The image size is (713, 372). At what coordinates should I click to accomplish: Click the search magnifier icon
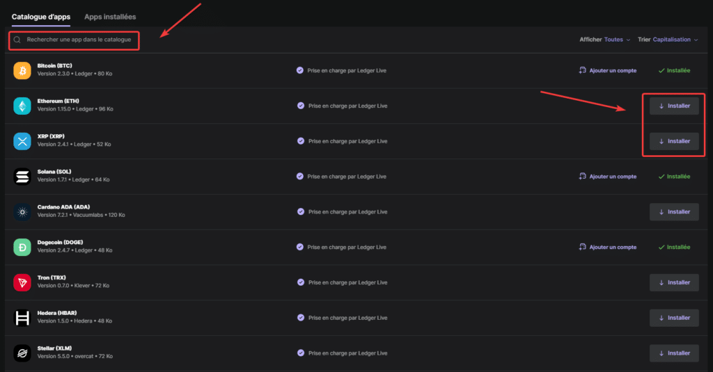coord(17,40)
